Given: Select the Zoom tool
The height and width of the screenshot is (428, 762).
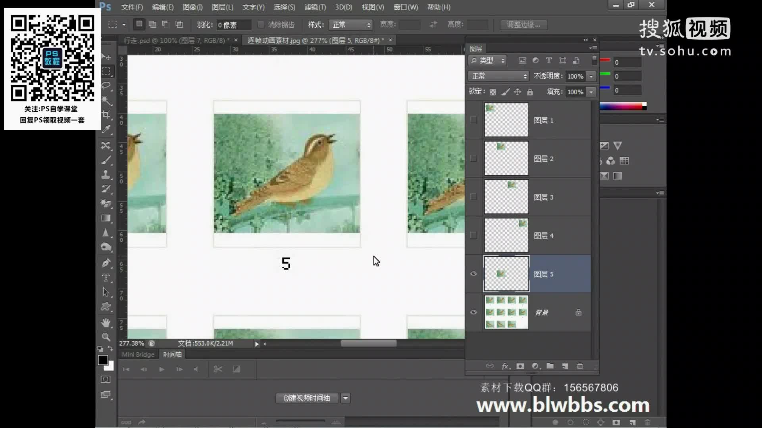Looking at the screenshot, I should pyautogui.click(x=106, y=337).
